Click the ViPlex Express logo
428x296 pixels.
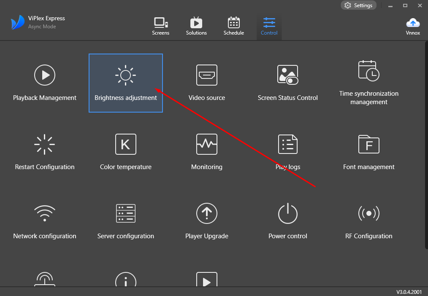[18, 22]
